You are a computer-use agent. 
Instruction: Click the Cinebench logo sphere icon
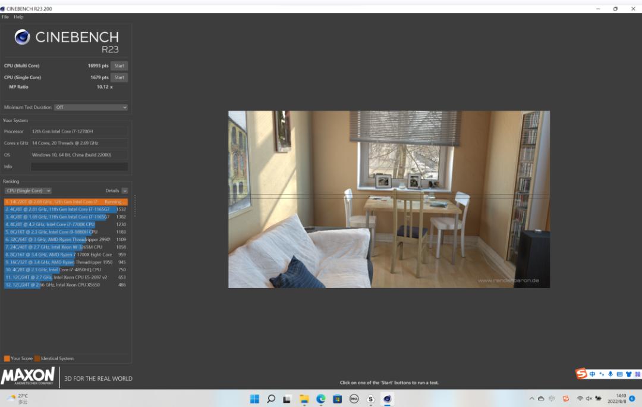pyautogui.click(x=23, y=37)
